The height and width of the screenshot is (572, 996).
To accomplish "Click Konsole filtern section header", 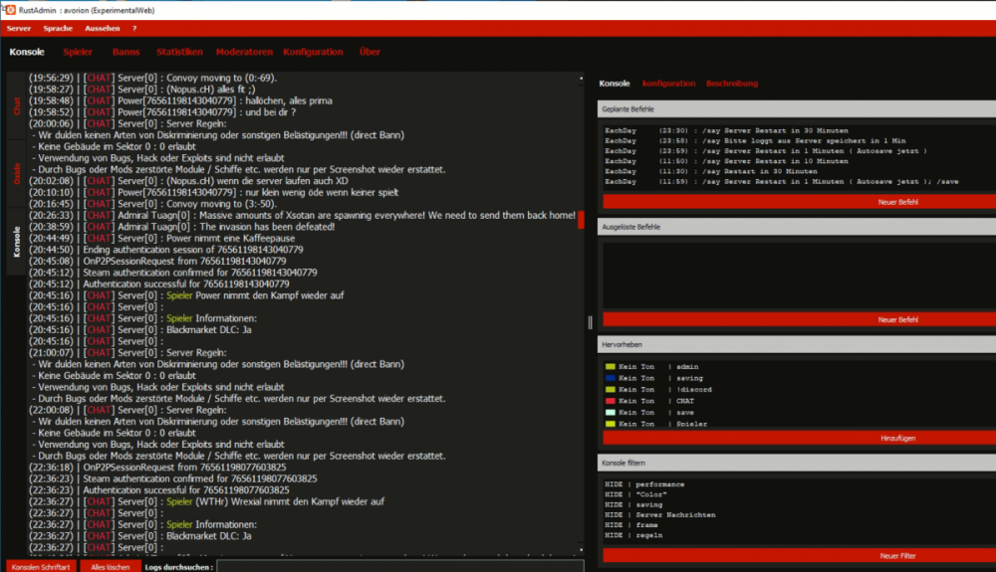I will click(797, 463).
